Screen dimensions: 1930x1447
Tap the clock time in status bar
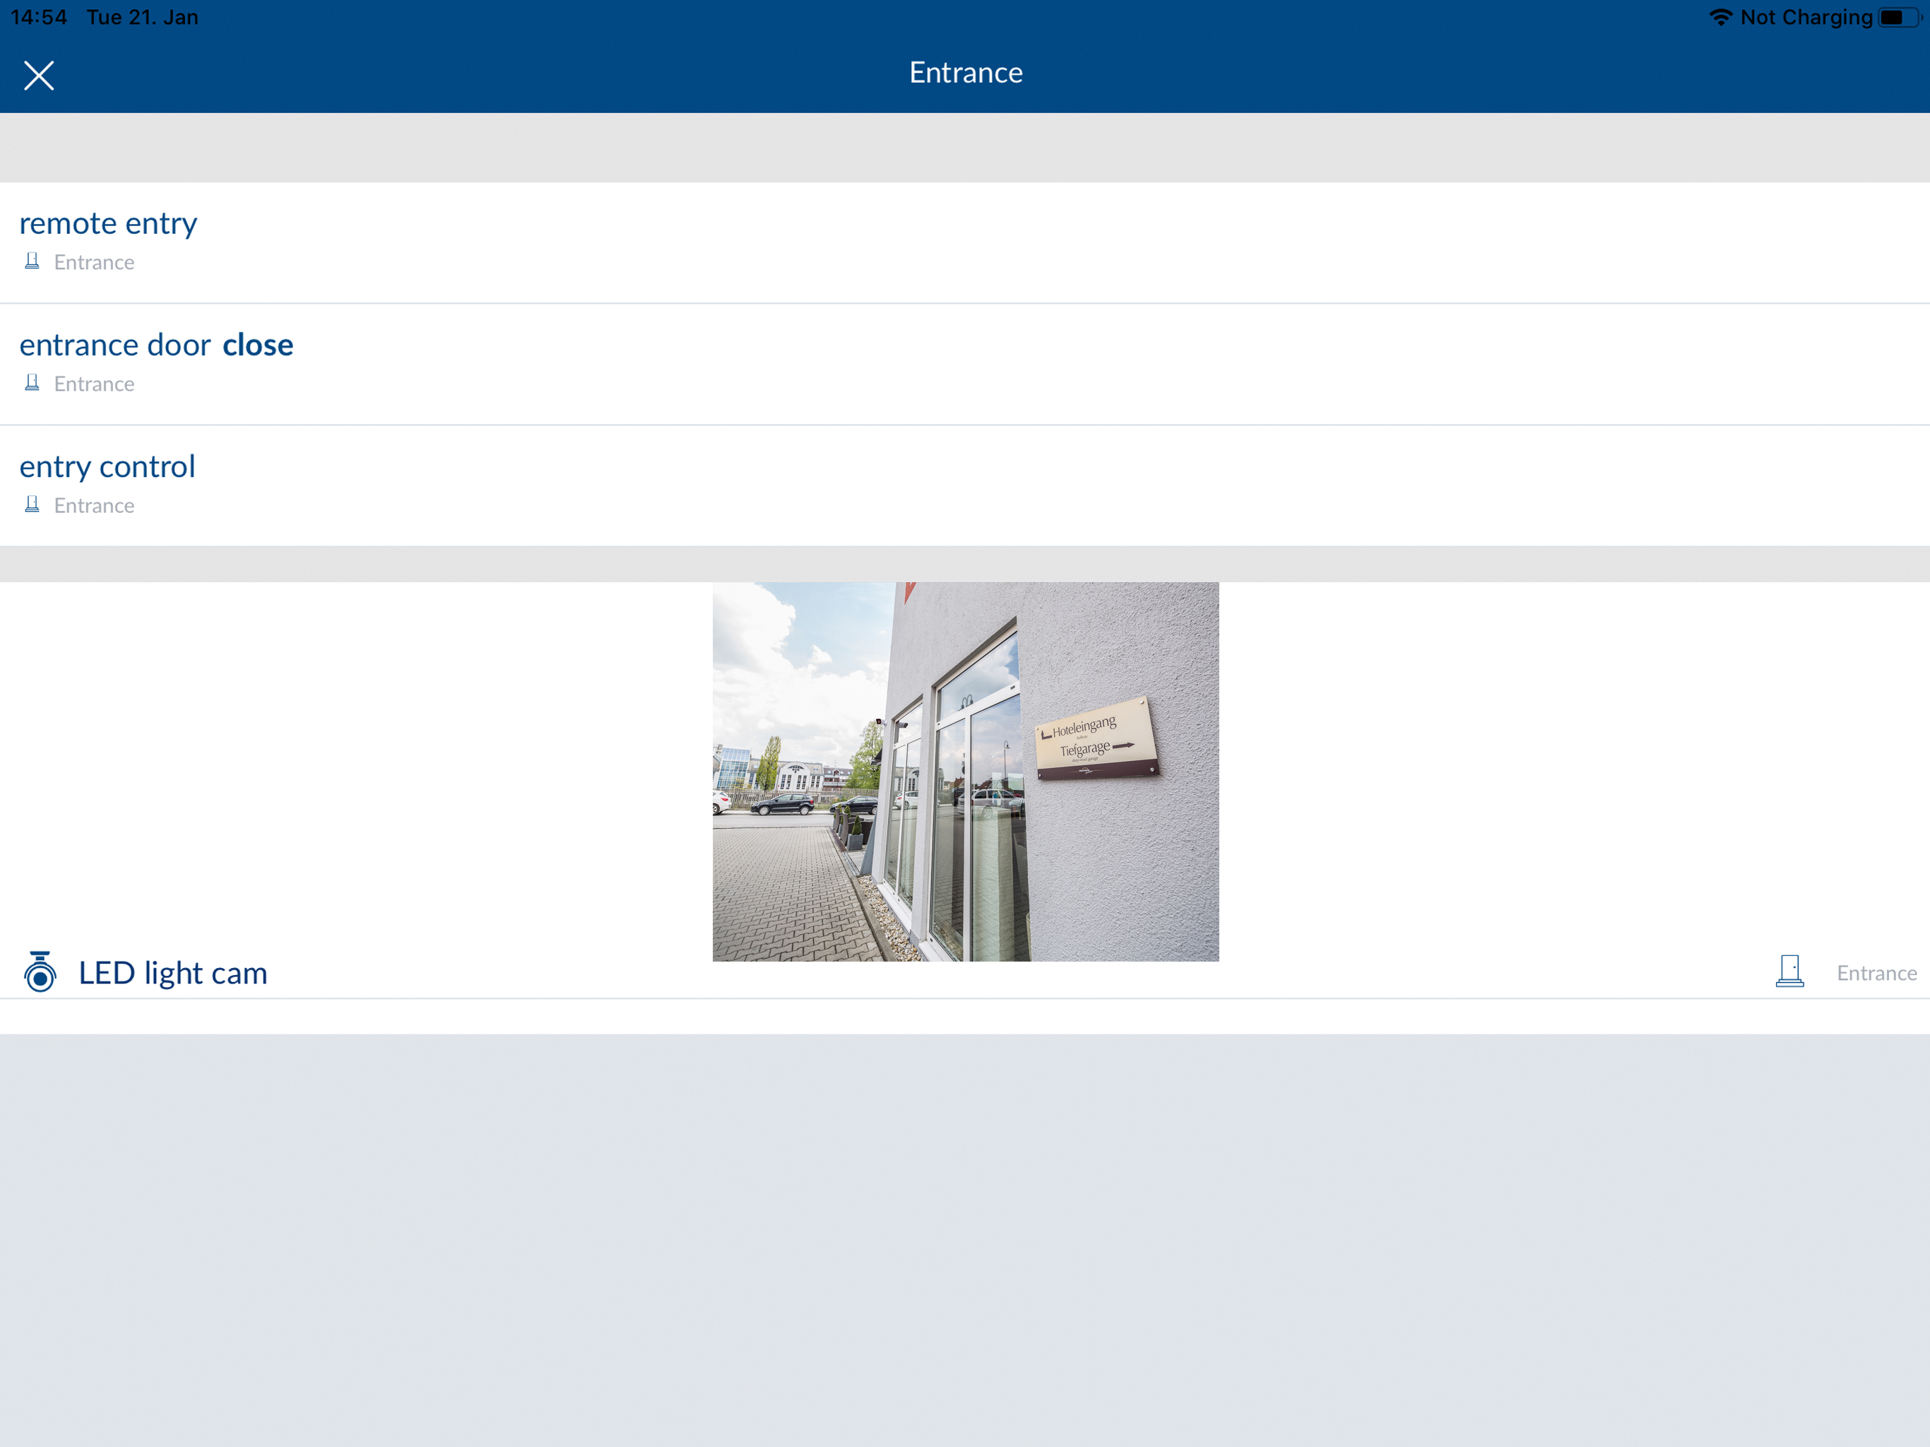(x=38, y=18)
